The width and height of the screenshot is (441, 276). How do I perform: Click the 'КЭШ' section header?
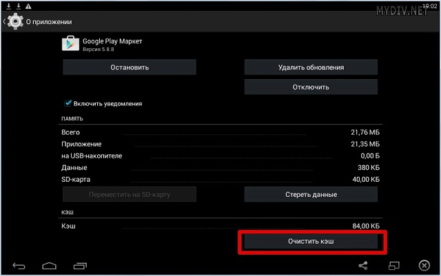68,212
